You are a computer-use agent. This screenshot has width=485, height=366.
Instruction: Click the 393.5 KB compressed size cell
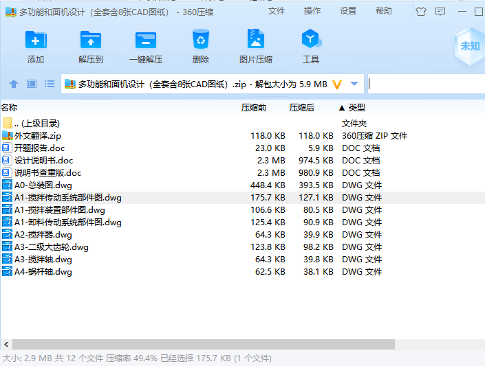pyautogui.click(x=316, y=185)
